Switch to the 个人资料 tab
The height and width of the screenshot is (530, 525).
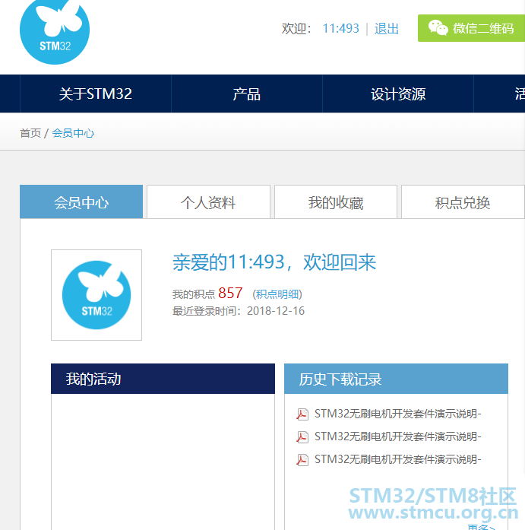[208, 202]
